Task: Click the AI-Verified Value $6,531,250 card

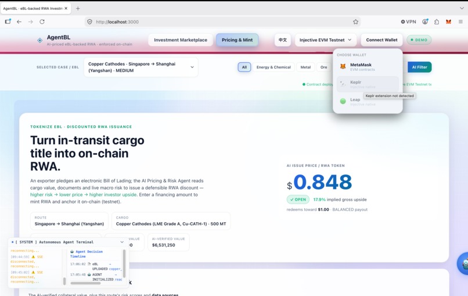Action: 168,242
